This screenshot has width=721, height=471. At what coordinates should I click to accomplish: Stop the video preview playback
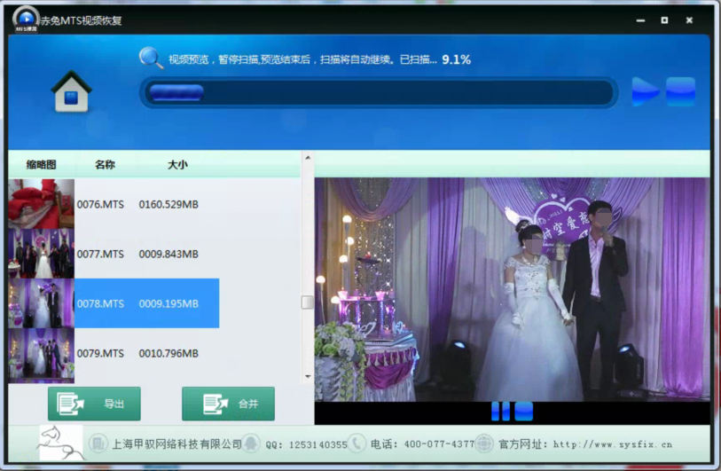pos(524,411)
